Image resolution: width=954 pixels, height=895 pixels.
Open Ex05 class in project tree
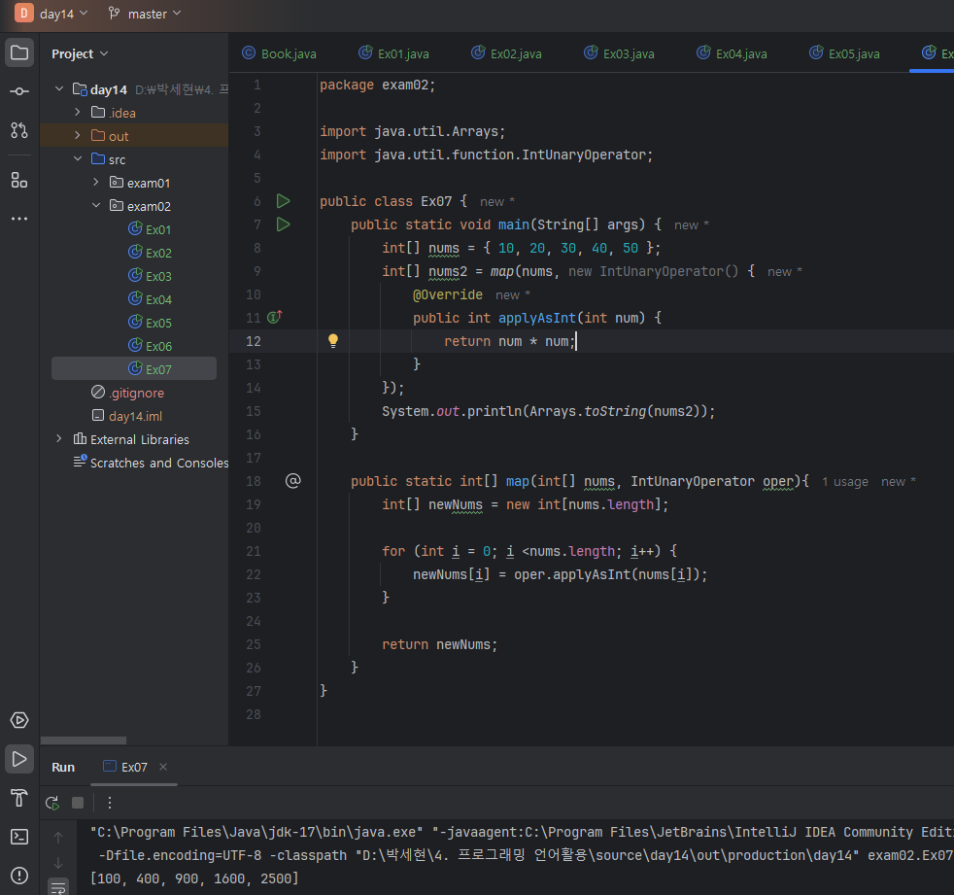pyautogui.click(x=151, y=323)
